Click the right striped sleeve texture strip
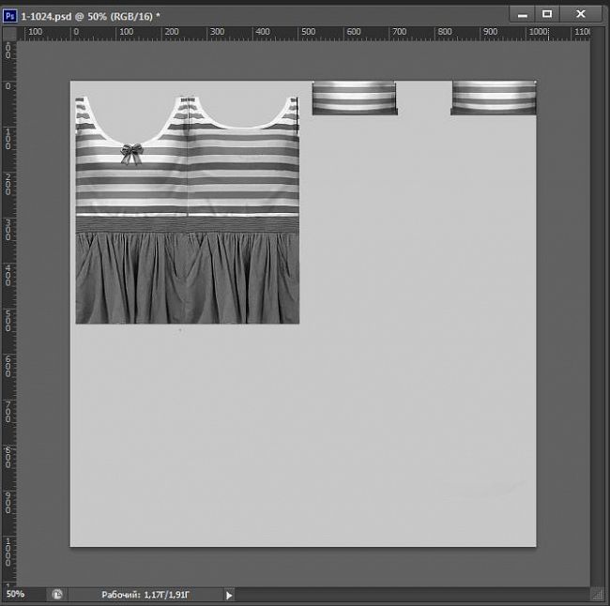This screenshot has width=610, height=606. (x=493, y=98)
